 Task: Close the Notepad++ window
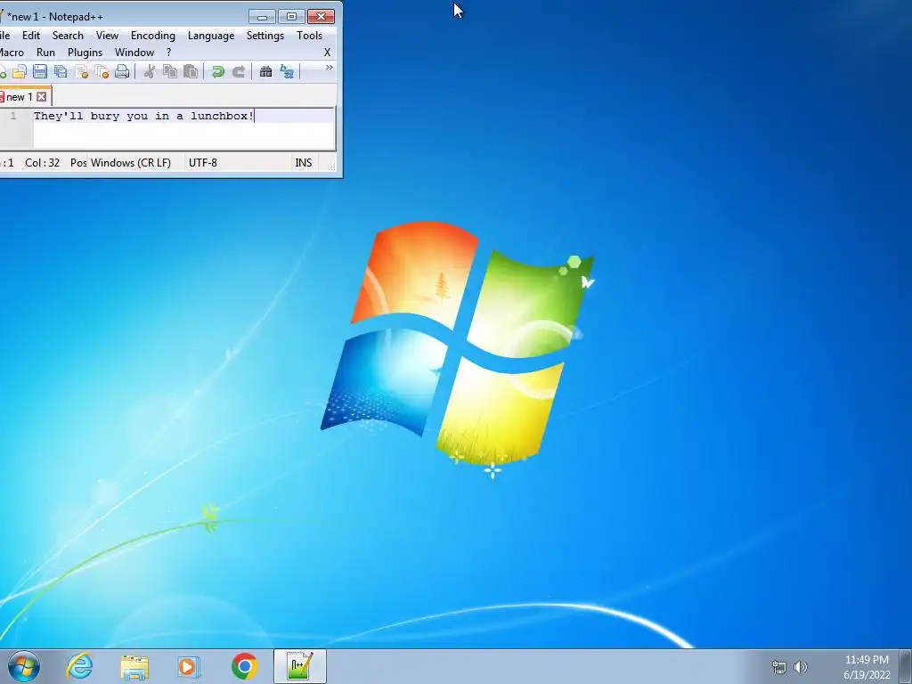[x=321, y=16]
